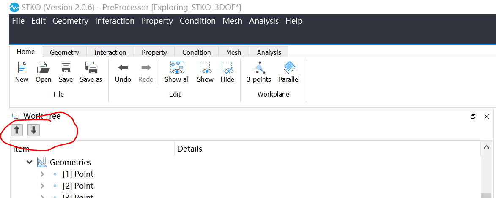Float the Work Tree panel

[473, 117]
